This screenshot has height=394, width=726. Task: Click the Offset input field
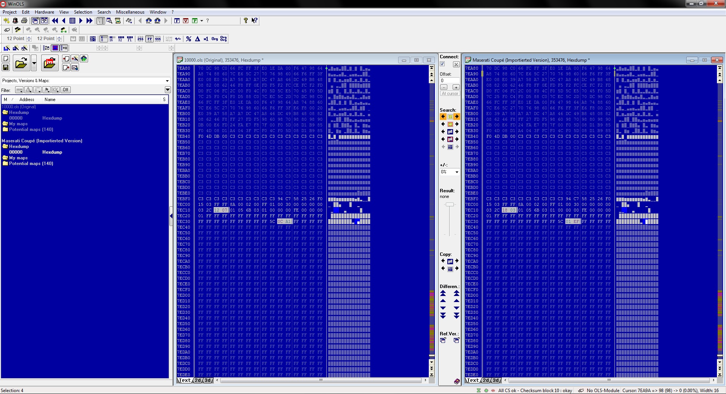click(x=449, y=81)
